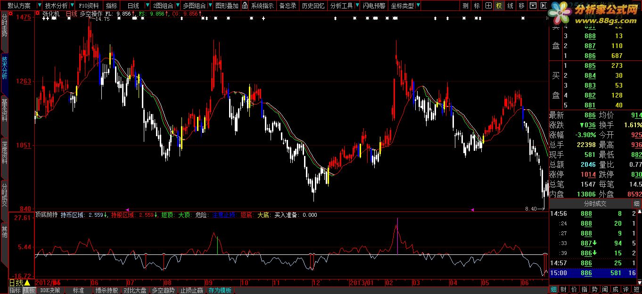Open 历史回忆 history replay
The width and height of the screenshot is (642, 294).
click(x=313, y=6)
